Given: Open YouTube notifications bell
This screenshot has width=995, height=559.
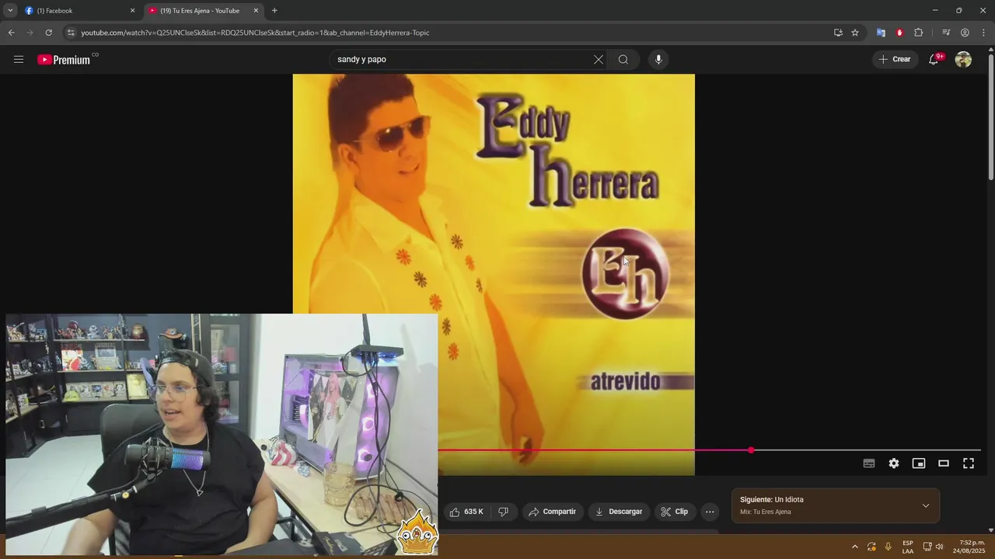Looking at the screenshot, I should click(934, 59).
